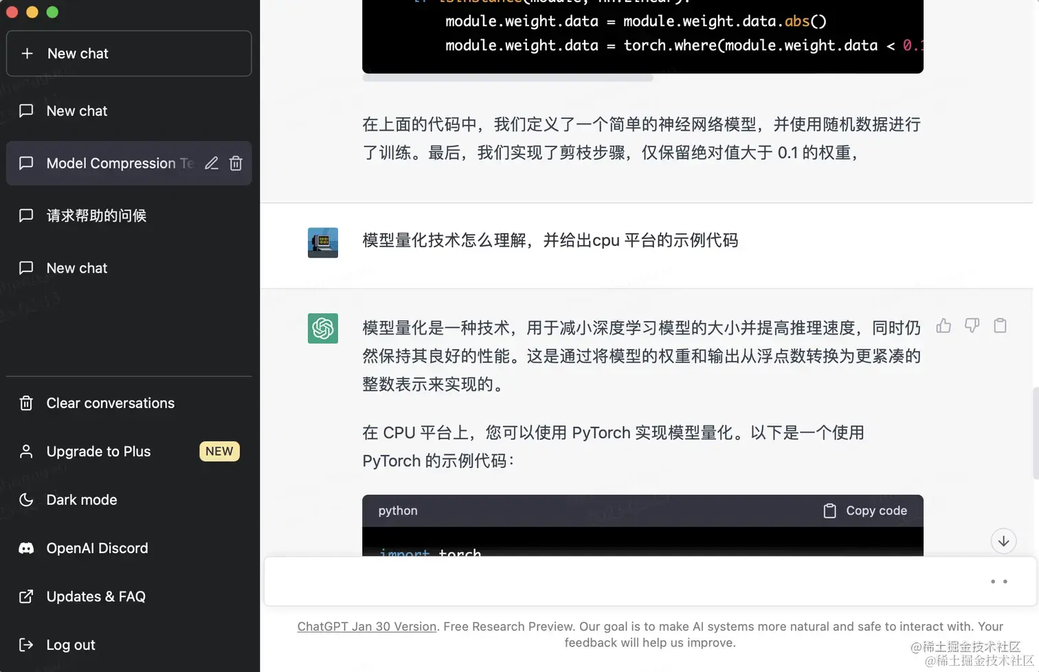Click the user icon beside Upgrade to Plus
The width and height of the screenshot is (1039, 672).
pyautogui.click(x=26, y=451)
